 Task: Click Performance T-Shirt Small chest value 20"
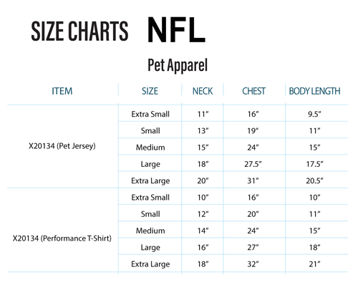coord(253,214)
